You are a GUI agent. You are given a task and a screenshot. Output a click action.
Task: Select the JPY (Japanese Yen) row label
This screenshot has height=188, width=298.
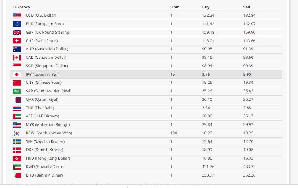(x=43, y=74)
